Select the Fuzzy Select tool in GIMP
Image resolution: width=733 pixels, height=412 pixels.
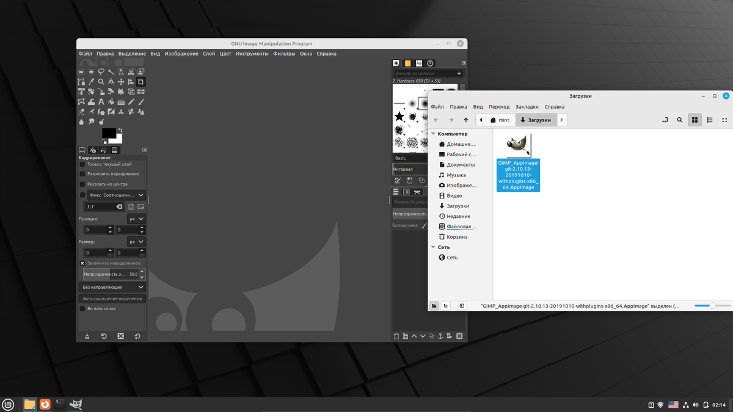(x=112, y=71)
